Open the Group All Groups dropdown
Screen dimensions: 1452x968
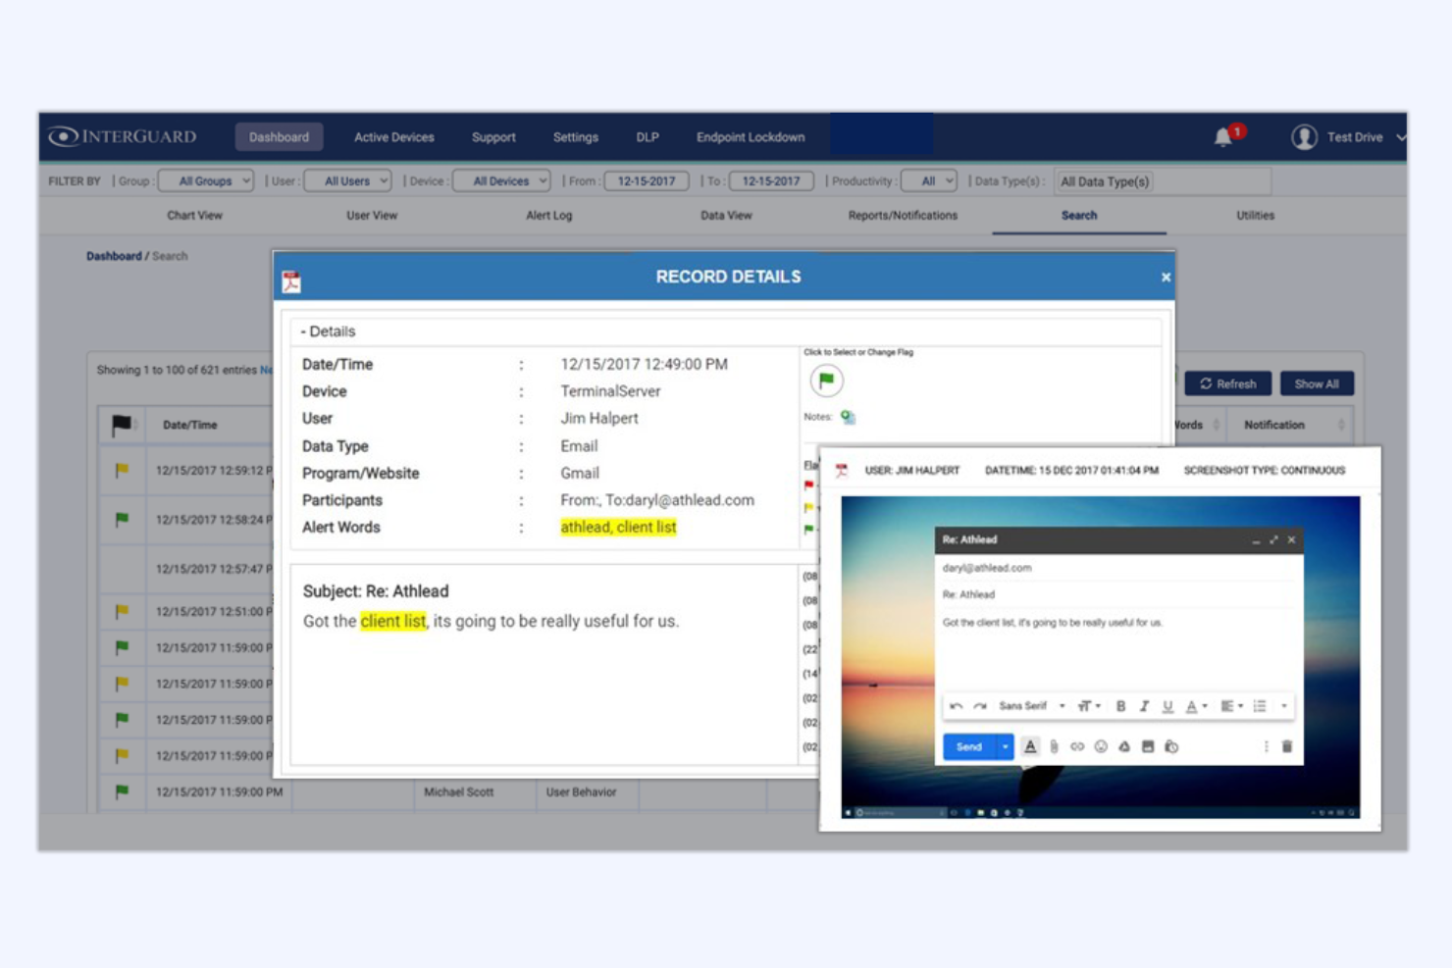pos(206,181)
